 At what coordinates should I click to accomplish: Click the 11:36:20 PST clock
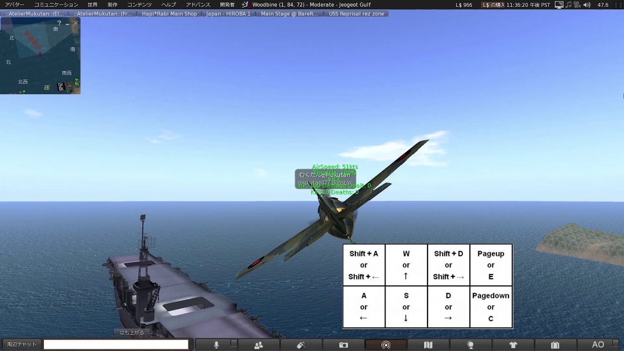[x=528, y=5]
